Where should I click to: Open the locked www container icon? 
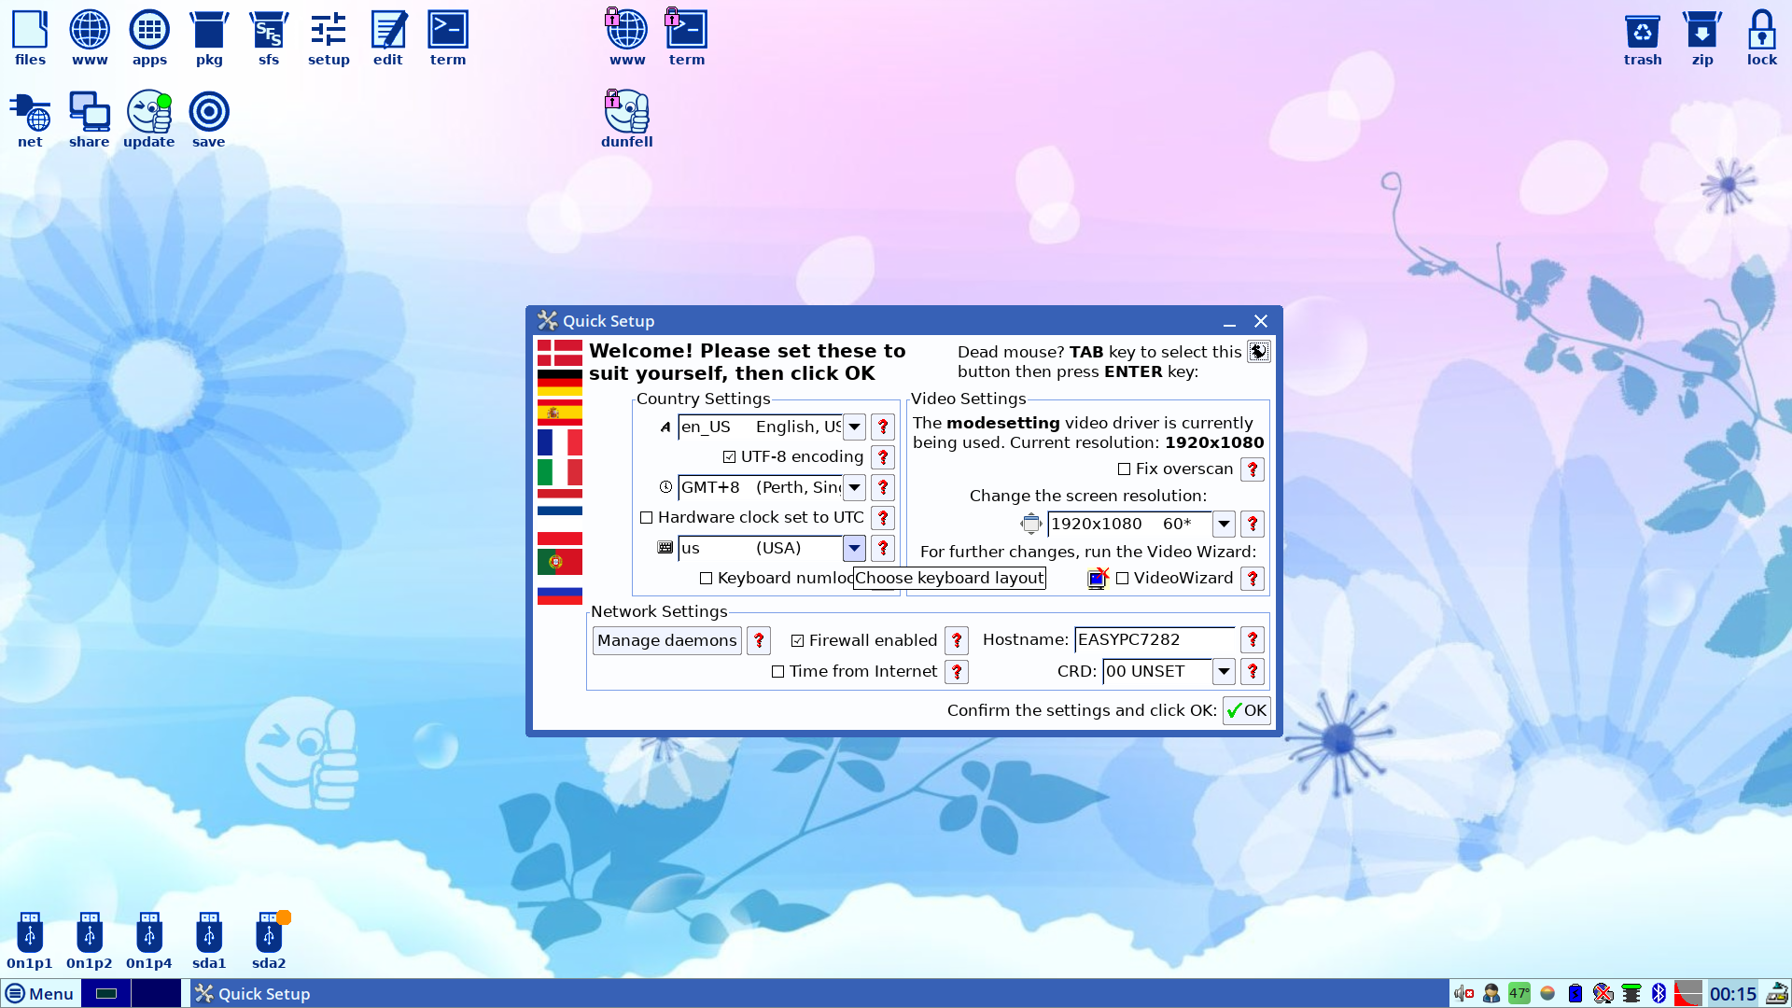point(627,37)
